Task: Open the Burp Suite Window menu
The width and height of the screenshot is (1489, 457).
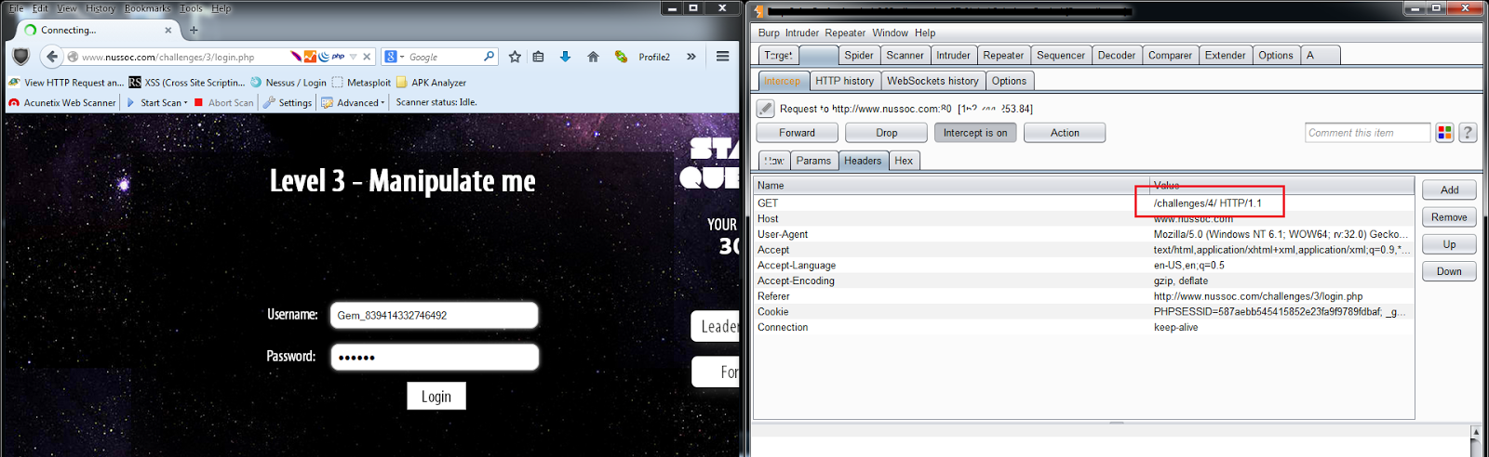Action: pyautogui.click(x=890, y=33)
